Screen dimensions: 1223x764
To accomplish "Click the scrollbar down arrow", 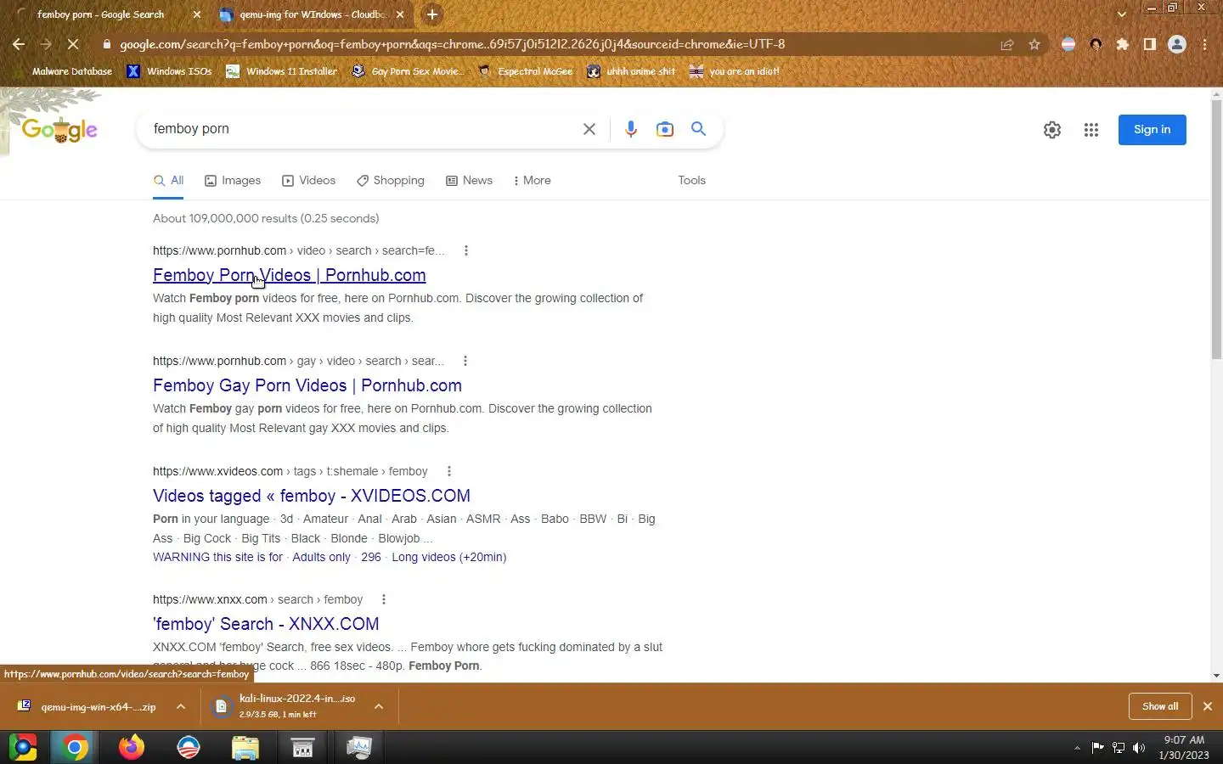I will pos(1216,676).
